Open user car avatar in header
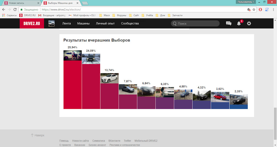 [x=51, y=23]
